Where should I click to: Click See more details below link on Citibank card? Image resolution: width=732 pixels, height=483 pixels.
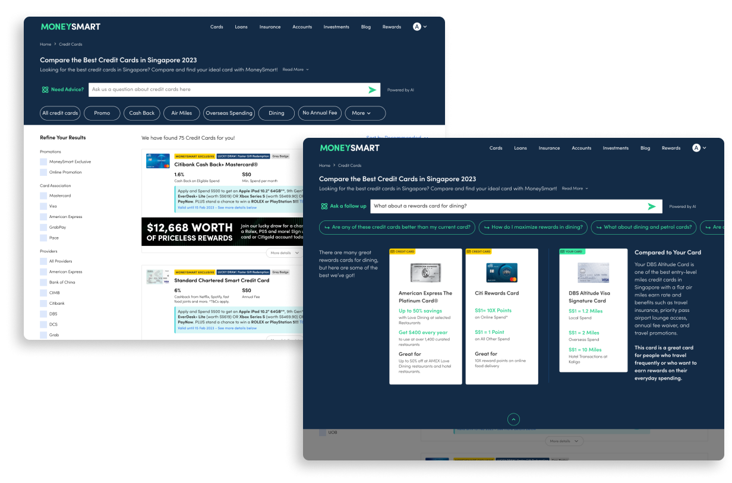[x=237, y=208]
